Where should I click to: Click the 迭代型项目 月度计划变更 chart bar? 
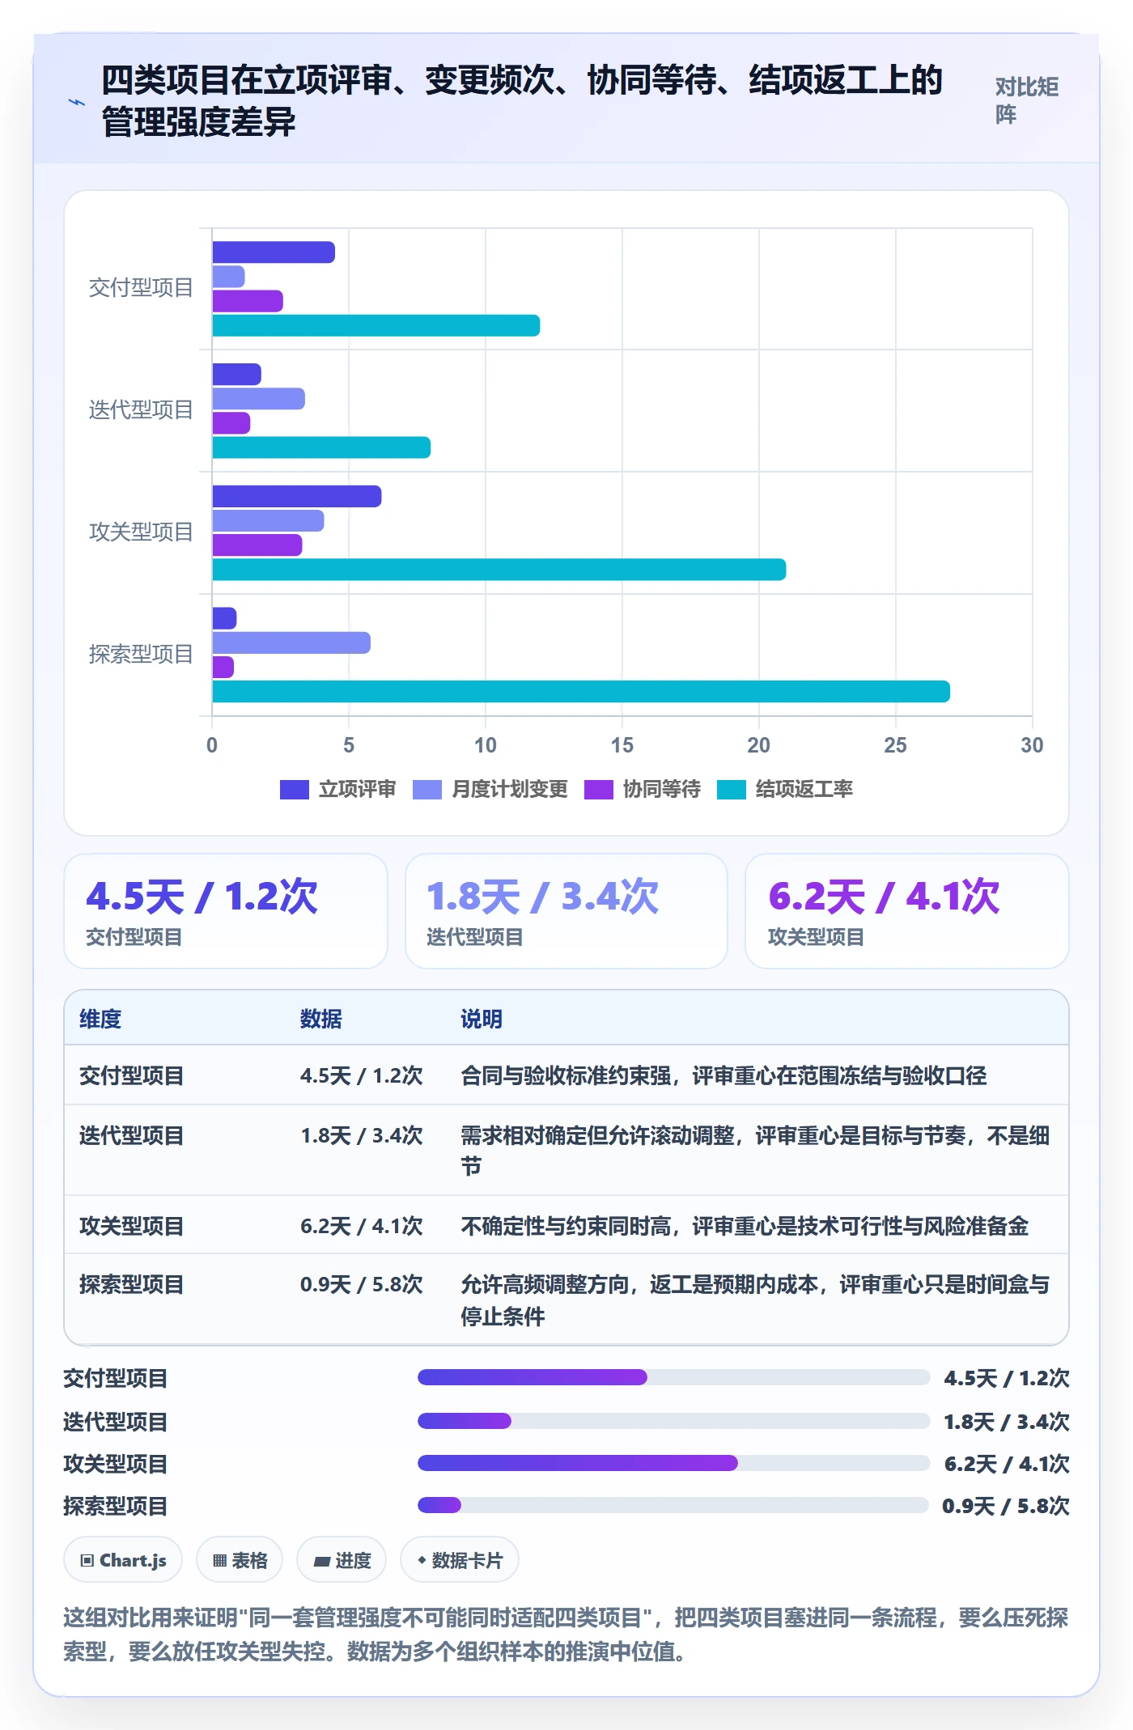point(259,399)
